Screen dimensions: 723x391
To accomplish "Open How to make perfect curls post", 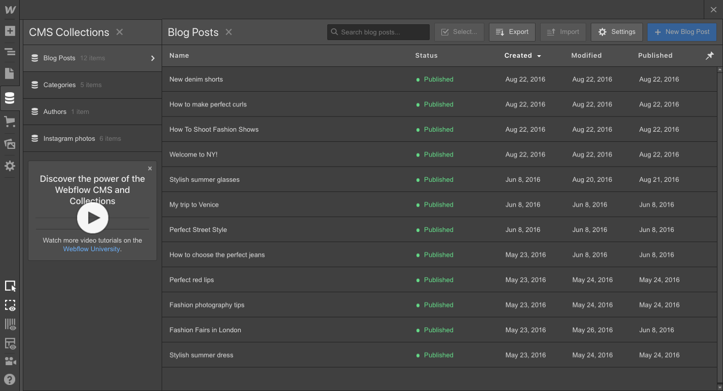I will (x=439, y=104).
